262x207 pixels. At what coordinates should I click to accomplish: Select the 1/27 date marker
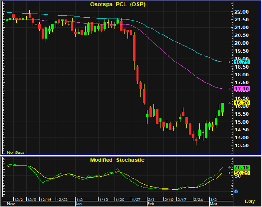(x=136, y=200)
